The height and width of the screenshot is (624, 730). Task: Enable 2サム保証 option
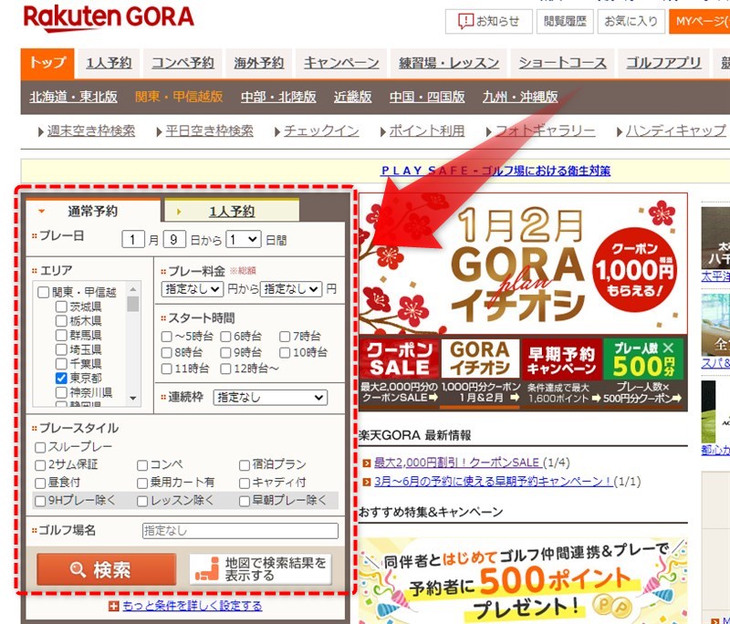tap(40, 465)
